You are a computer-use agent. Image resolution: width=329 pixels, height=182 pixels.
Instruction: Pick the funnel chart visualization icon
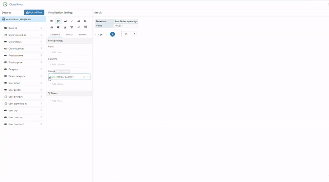pyautogui.click(x=72, y=27)
